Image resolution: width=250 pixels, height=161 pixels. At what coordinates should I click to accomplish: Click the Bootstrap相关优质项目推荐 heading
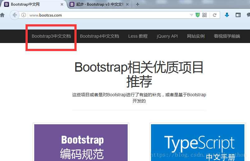click(x=139, y=74)
